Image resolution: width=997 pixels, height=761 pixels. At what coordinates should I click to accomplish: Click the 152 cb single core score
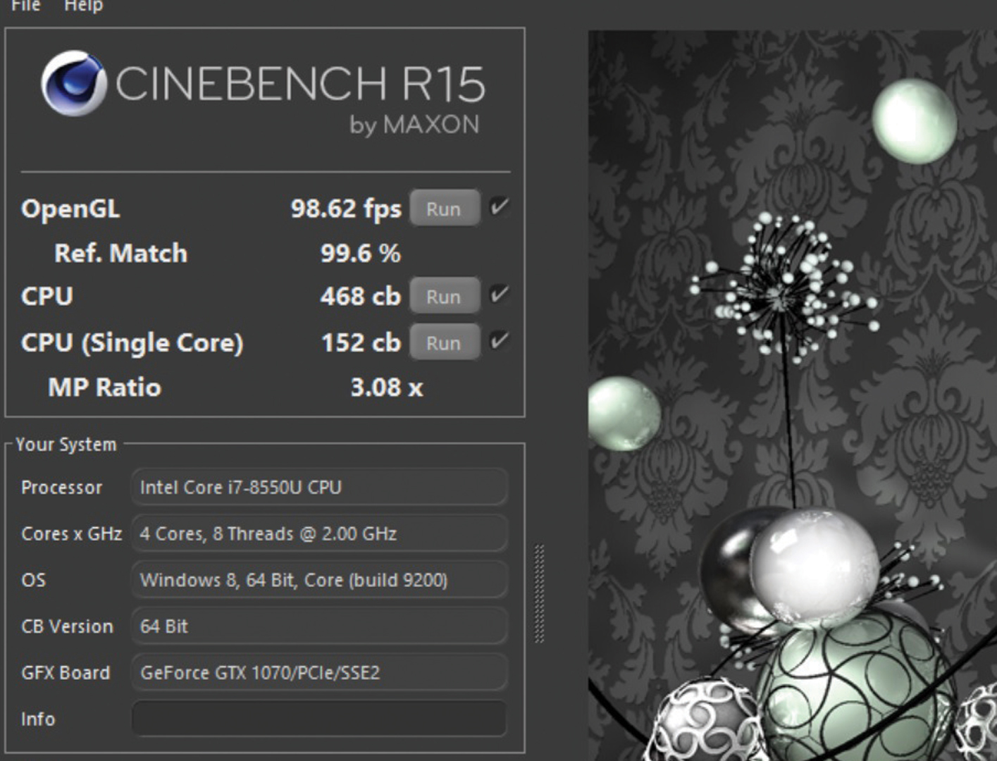click(361, 342)
